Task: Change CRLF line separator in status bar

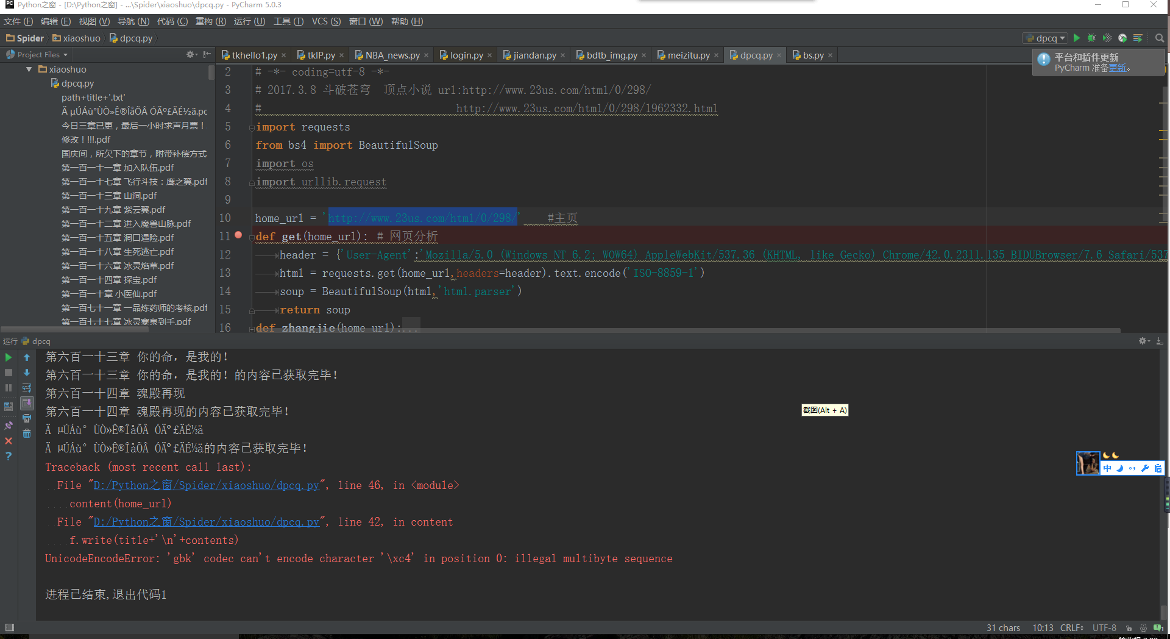Action: pos(1071,628)
